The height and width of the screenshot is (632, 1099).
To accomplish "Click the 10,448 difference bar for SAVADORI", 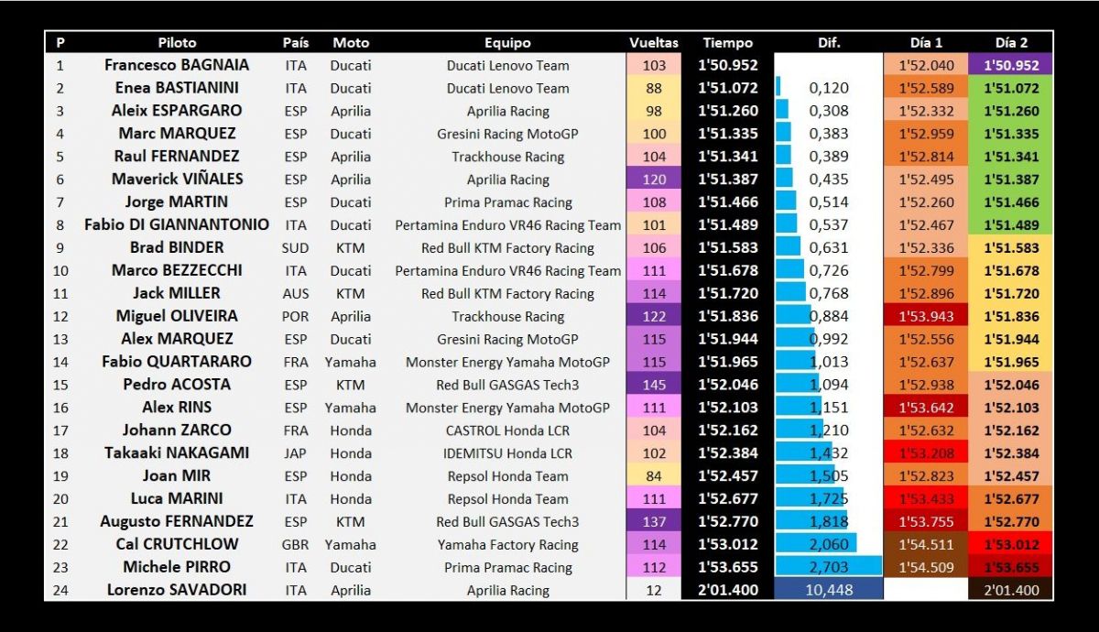I will click(829, 590).
